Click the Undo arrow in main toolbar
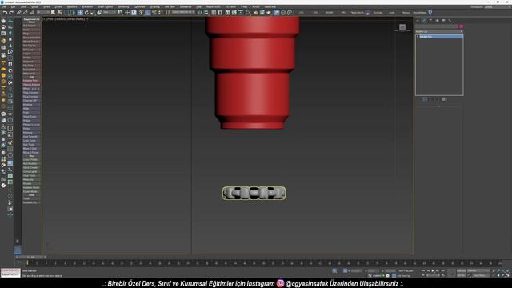Image resolution: width=512 pixels, height=288 pixels. coord(5,13)
